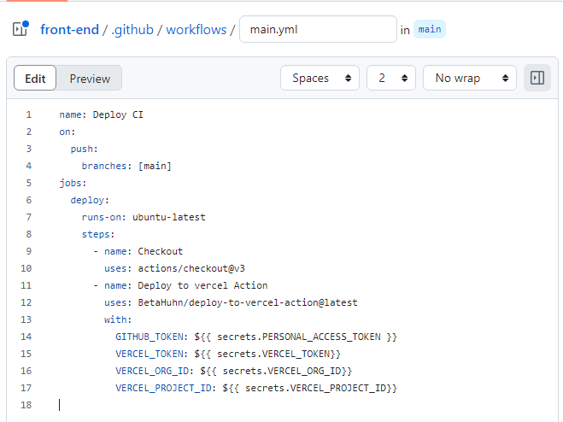Open the front-end repository link
The image size is (563, 422).
click(70, 29)
